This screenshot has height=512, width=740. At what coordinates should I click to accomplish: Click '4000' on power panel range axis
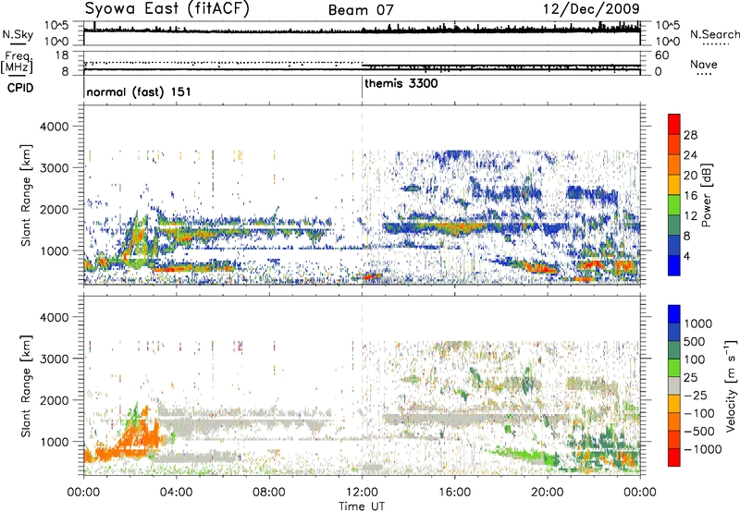coord(54,127)
